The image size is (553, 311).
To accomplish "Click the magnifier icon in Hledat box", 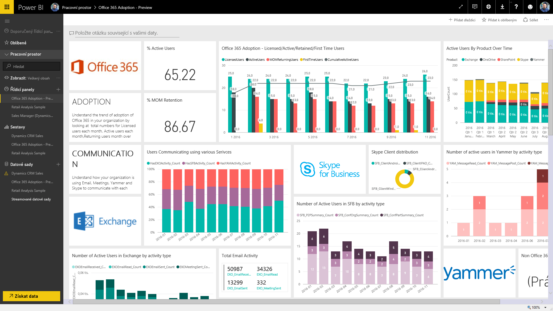I will coord(9,66).
